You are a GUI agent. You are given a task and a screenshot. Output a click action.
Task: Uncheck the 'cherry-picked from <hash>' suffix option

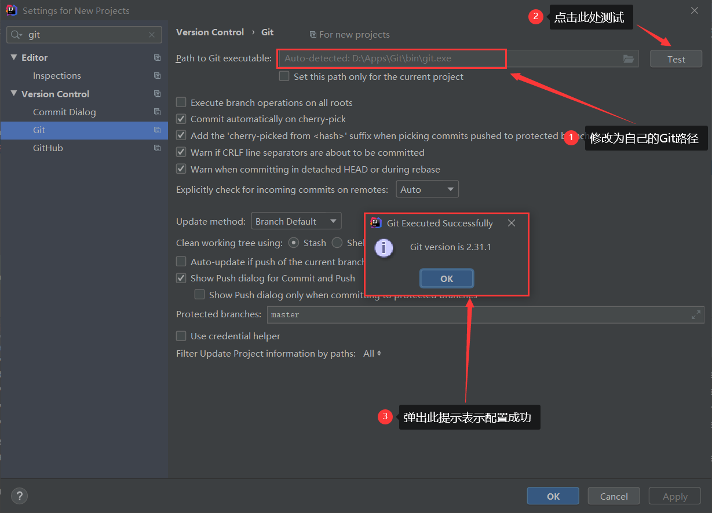tap(181, 135)
